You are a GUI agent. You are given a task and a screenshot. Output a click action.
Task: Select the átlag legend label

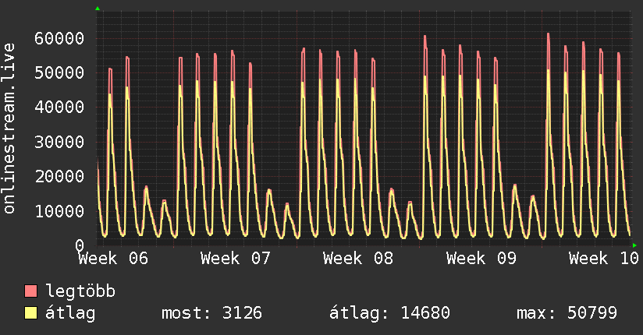(x=70, y=313)
